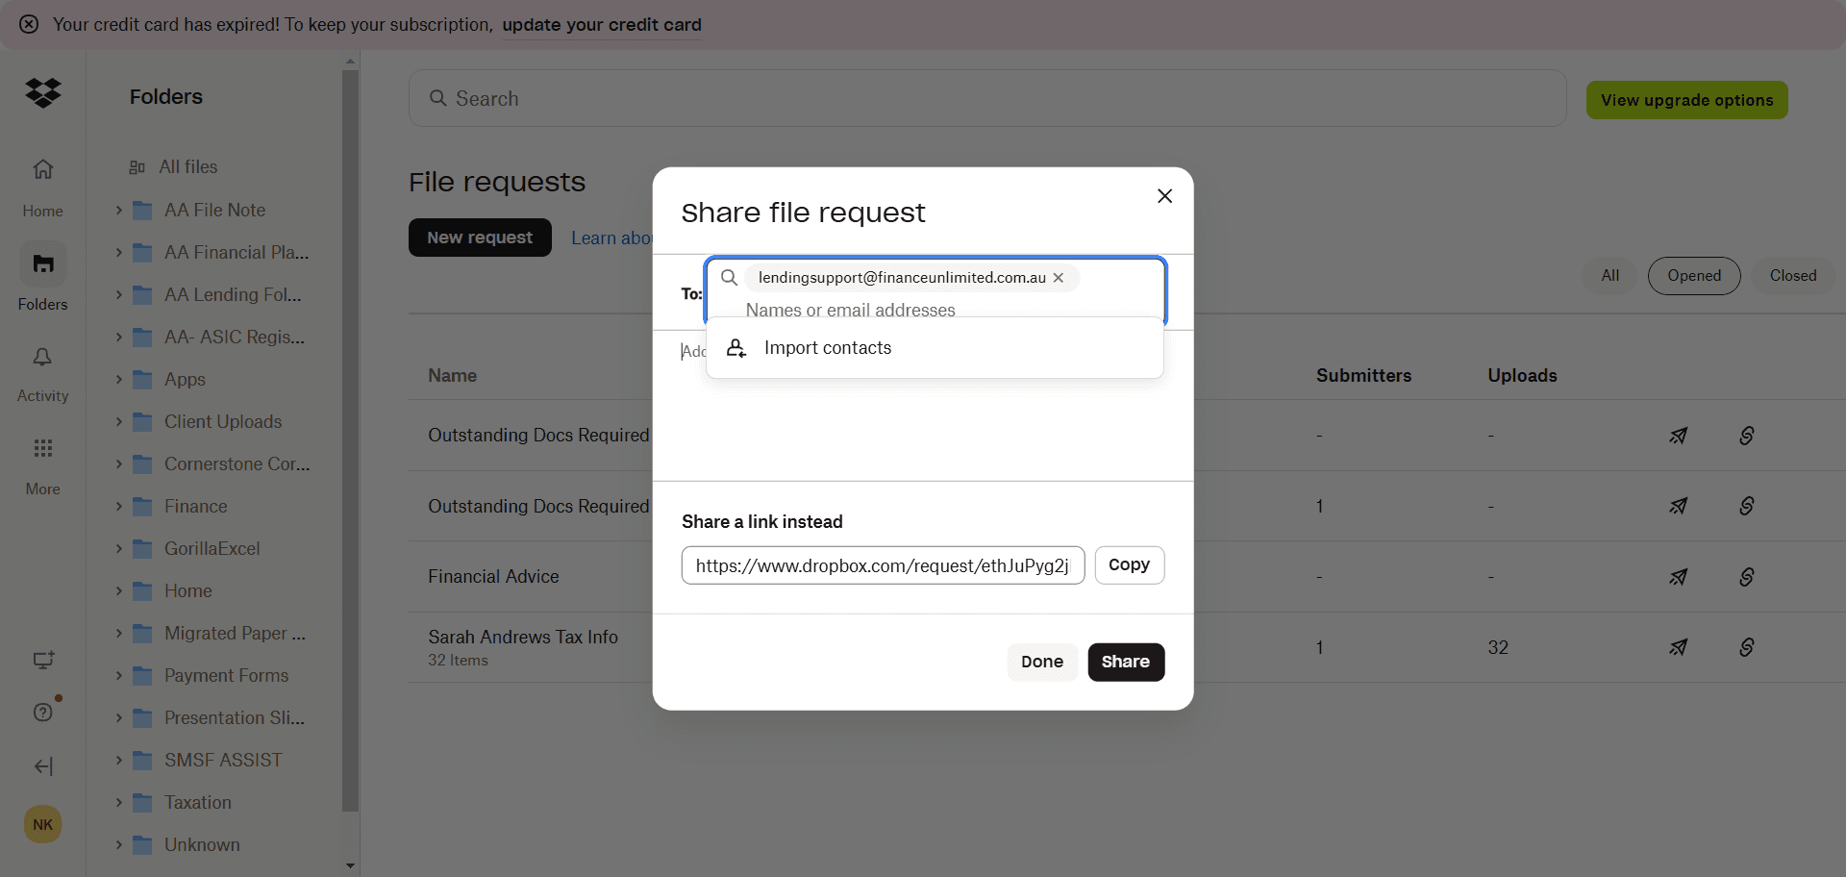Image resolution: width=1846 pixels, height=877 pixels.
Task: Click send icon for Sarah Andrews Tax Info
Action: (1679, 647)
